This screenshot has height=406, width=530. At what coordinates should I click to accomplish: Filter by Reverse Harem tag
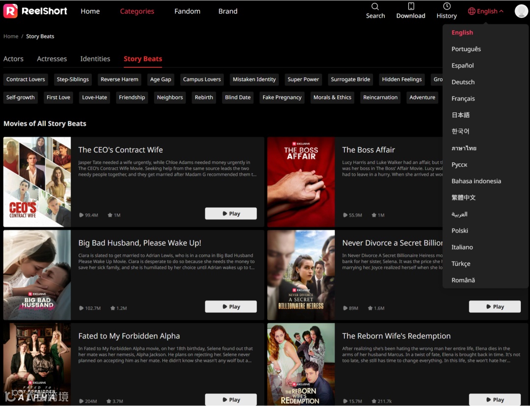pyautogui.click(x=119, y=80)
